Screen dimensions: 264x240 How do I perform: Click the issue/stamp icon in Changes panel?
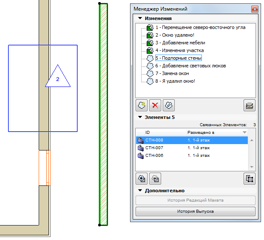tap(250, 105)
